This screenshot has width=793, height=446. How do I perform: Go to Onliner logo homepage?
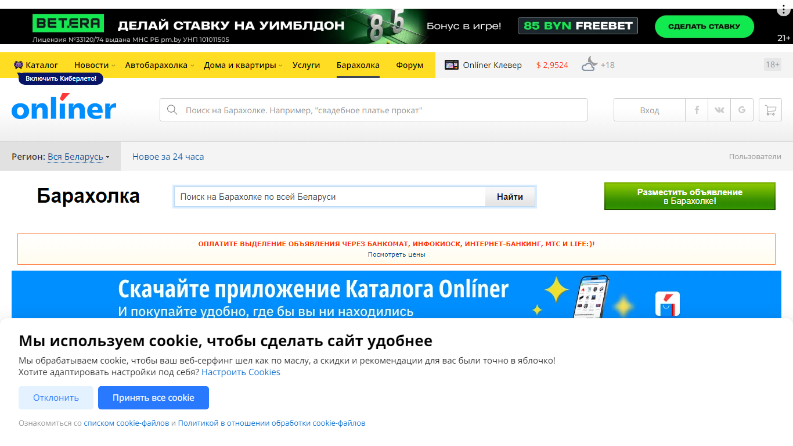64,107
